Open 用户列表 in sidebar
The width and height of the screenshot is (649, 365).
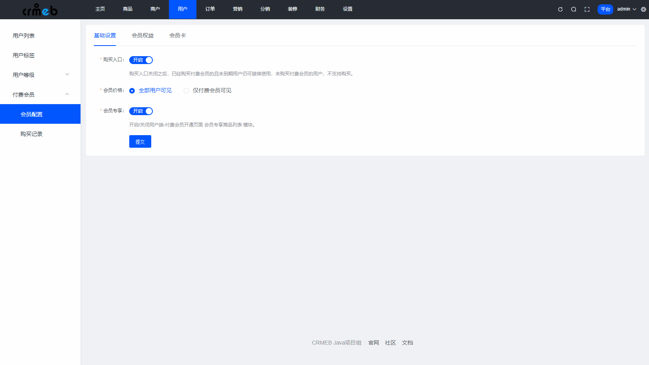(x=40, y=35)
